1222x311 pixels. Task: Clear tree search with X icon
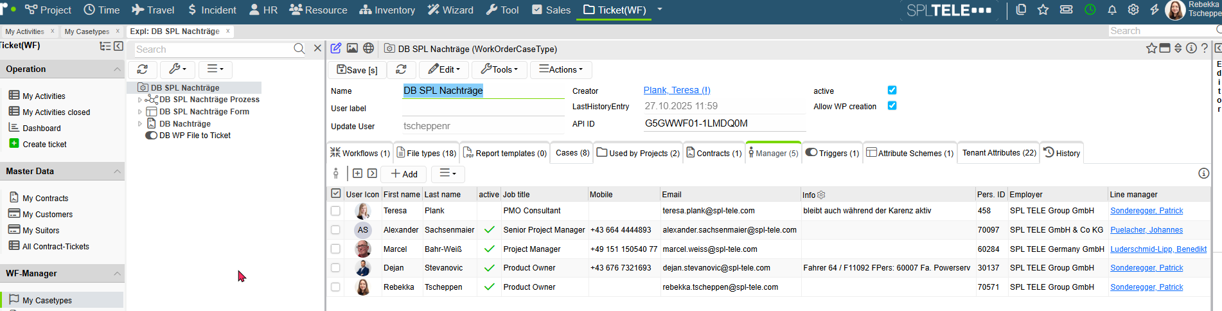click(317, 48)
